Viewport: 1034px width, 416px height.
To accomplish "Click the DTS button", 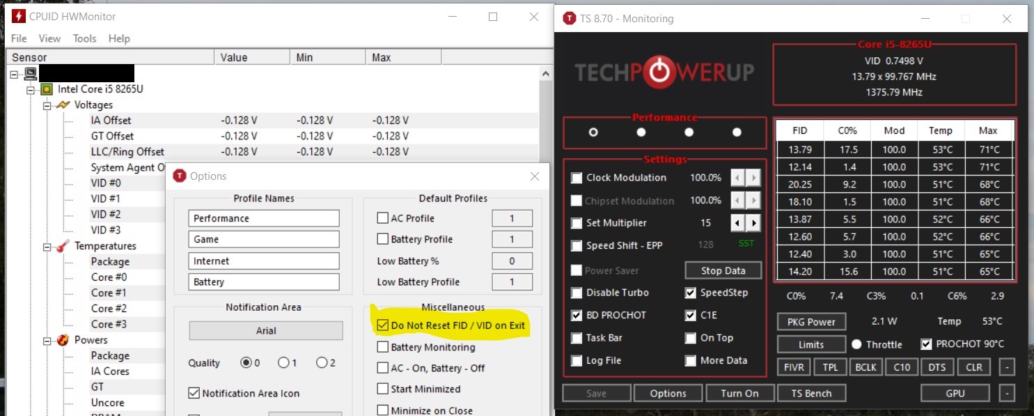I will coord(938,367).
